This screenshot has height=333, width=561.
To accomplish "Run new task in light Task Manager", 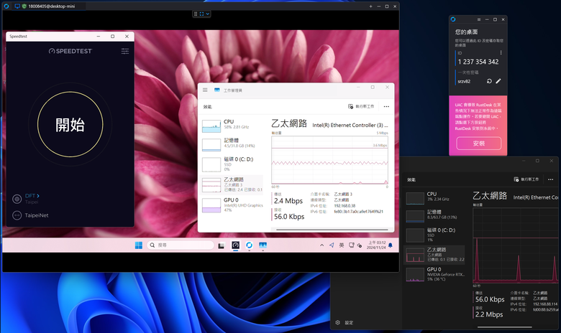I will coord(361,106).
